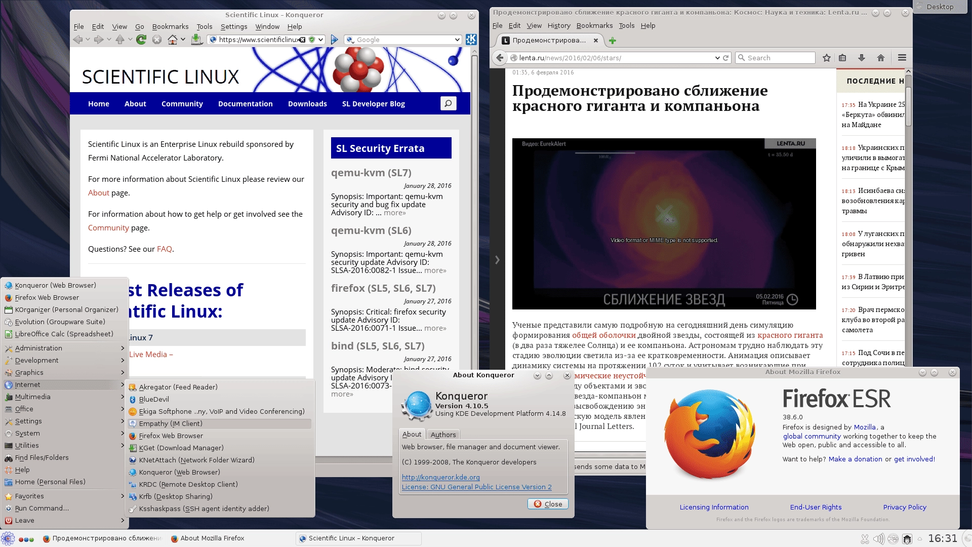The width and height of the screenshot is (972, 547).
Task: Expand the Konqueror Back history dropdown
Action: 88,40
